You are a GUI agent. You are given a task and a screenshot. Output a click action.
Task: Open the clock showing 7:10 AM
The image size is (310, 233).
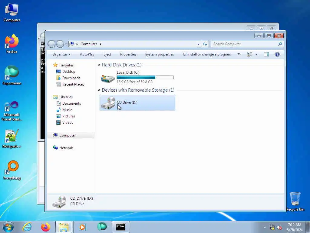coord(295,227)
